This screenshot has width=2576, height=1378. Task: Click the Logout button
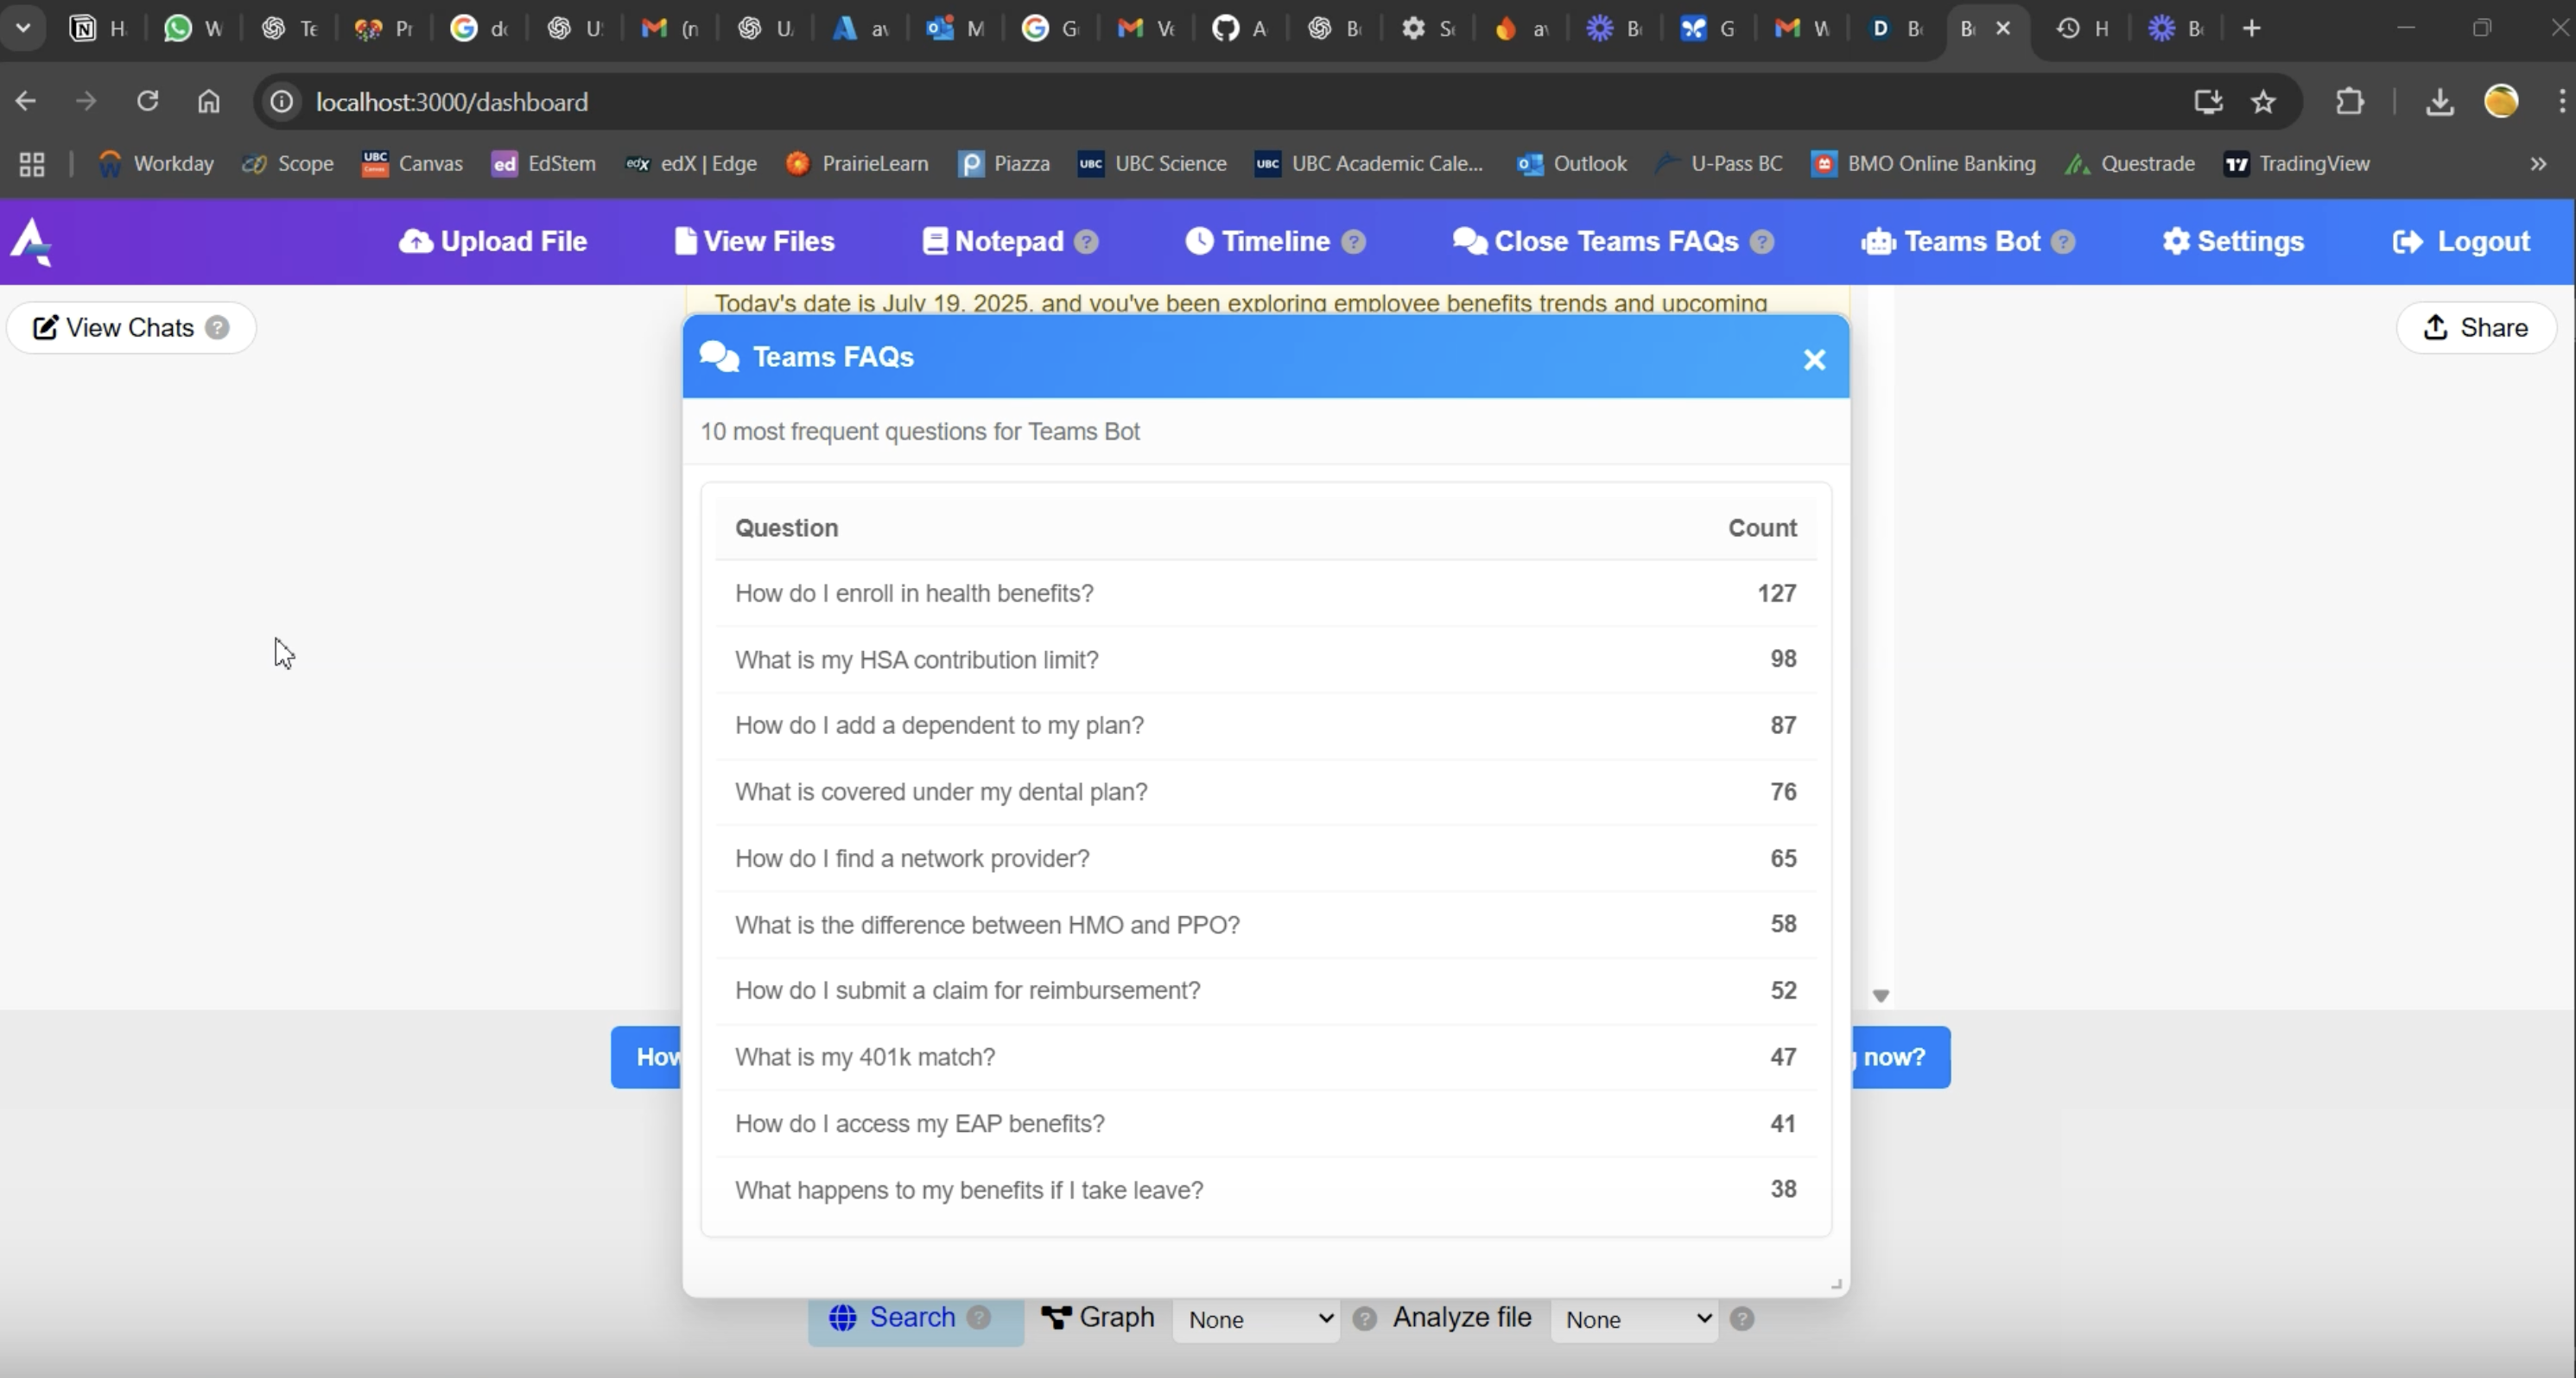click(x=2461, y=241)
